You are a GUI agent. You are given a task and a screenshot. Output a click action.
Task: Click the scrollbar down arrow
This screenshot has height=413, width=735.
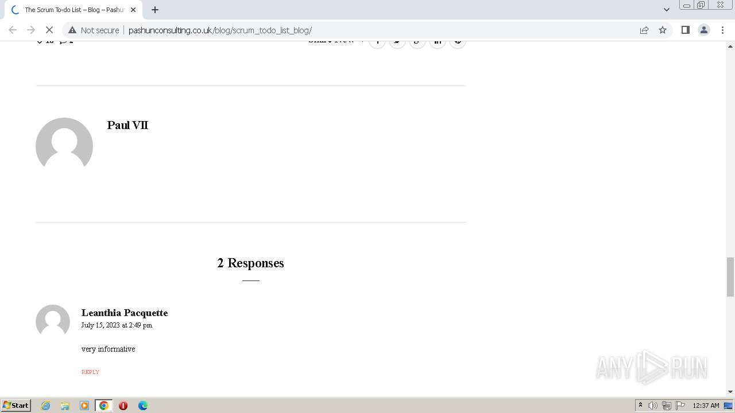[x=730, y=392]
